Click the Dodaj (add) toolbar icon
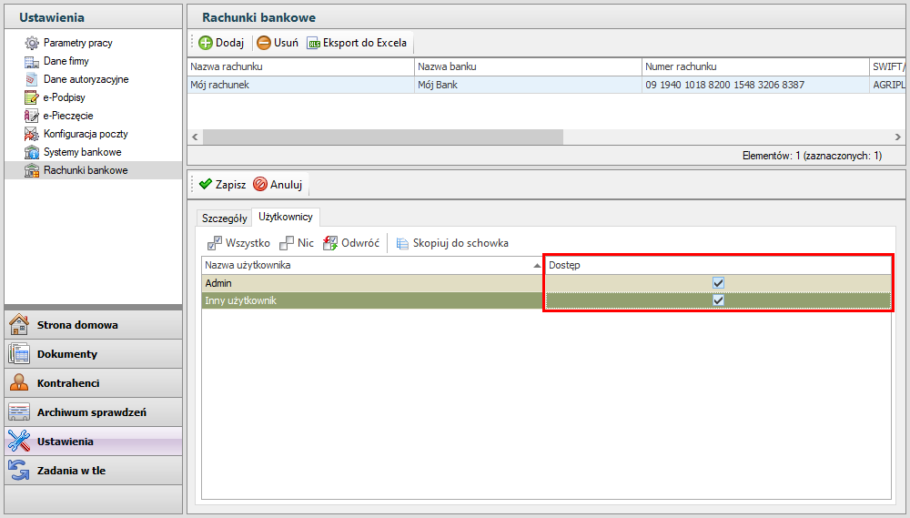Image resolution: width=910 pixels, height=518 pixels. coord(206,43)
